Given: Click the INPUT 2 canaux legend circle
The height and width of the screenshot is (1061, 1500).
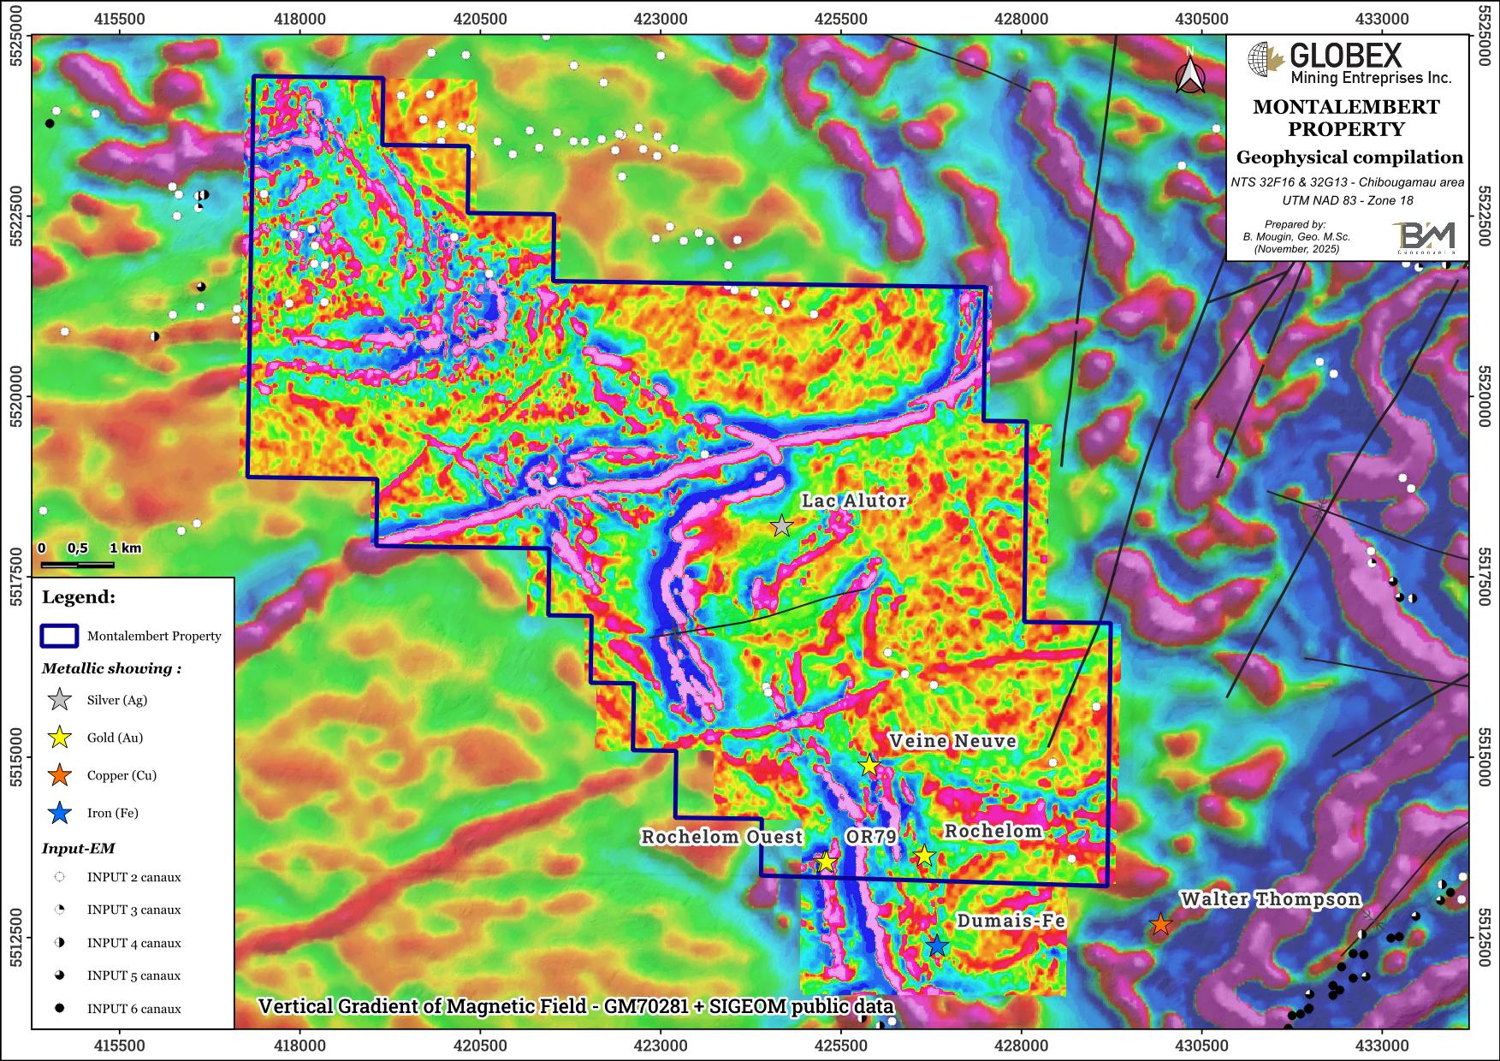Looking at the screenshot, I should (59, 877).
